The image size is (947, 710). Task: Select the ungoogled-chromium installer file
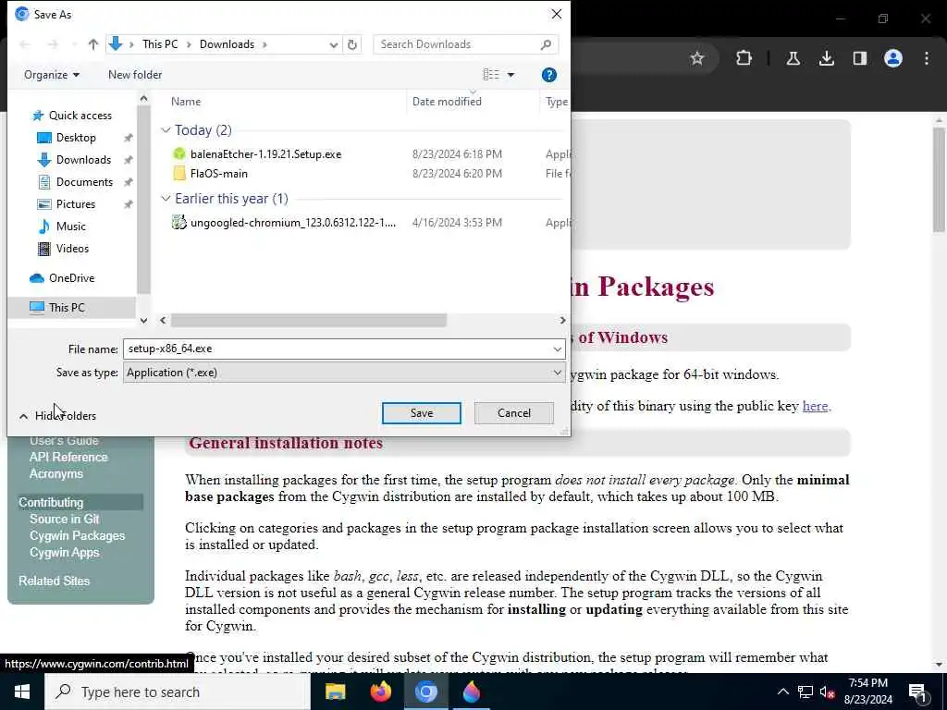click(293, 223)
